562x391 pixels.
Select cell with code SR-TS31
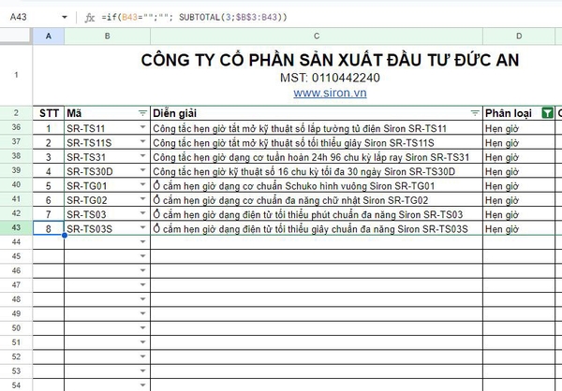pos(107,156)
